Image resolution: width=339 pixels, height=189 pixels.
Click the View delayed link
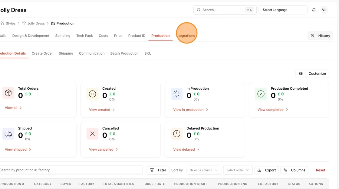click(x=186, y=149)
